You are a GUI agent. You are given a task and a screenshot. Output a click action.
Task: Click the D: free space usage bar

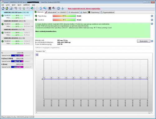[x=17, y=61]
